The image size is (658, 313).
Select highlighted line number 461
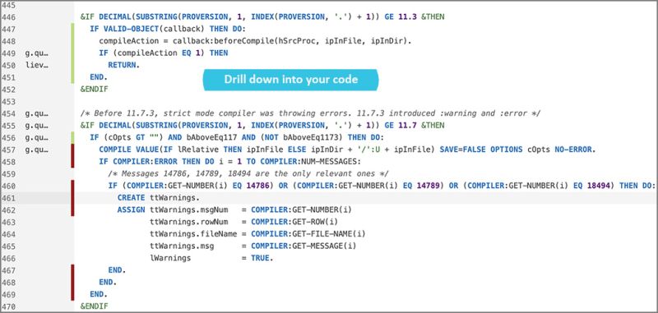click(9, 198)
